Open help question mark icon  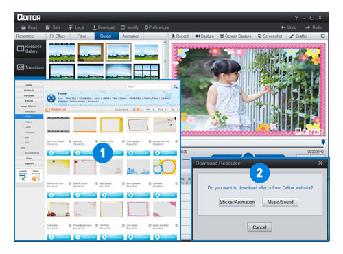pos(296,18)
